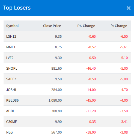Sort by the Symbol column header
Image resolution: width=134 pixels, height=136 pixels.
coord(12,26)
